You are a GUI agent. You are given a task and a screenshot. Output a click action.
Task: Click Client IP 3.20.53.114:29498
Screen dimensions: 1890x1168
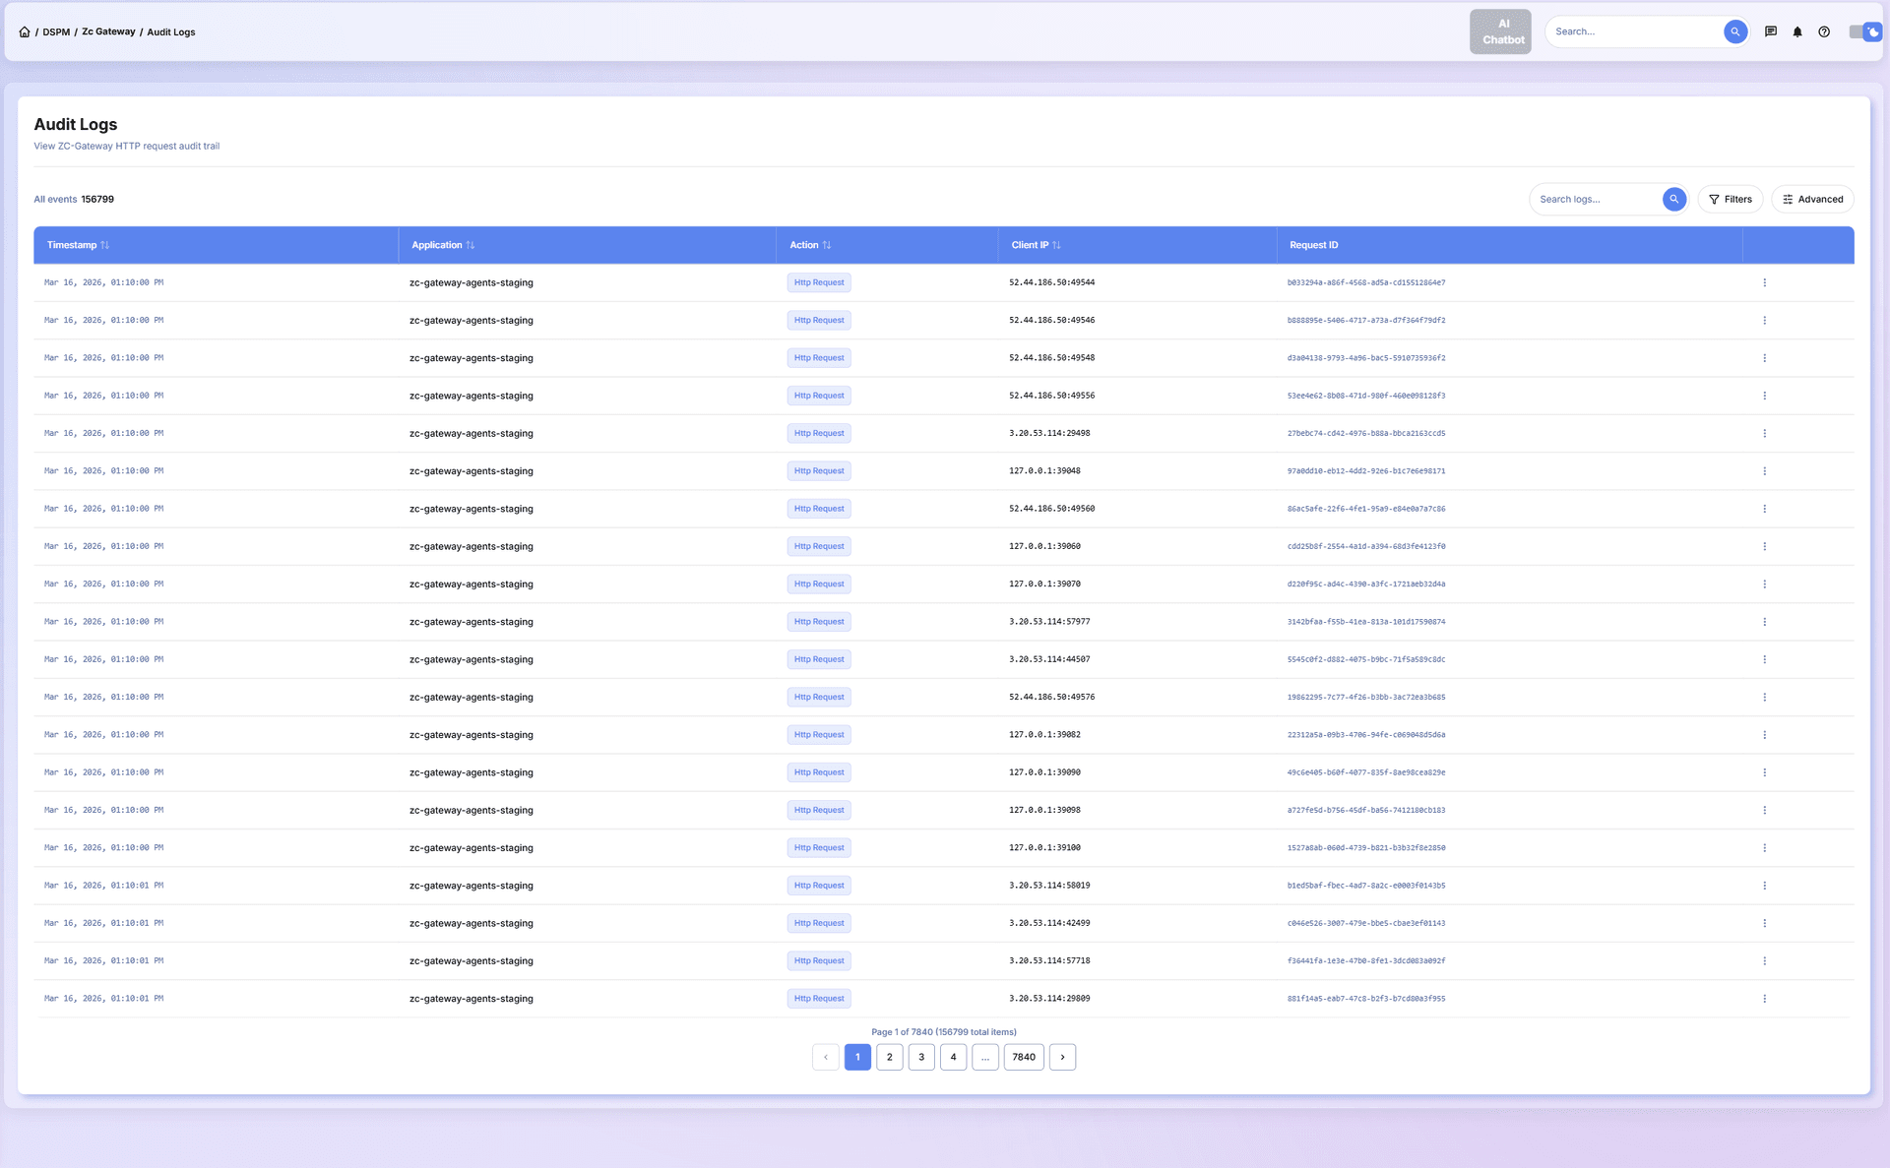coord(1049,433)
